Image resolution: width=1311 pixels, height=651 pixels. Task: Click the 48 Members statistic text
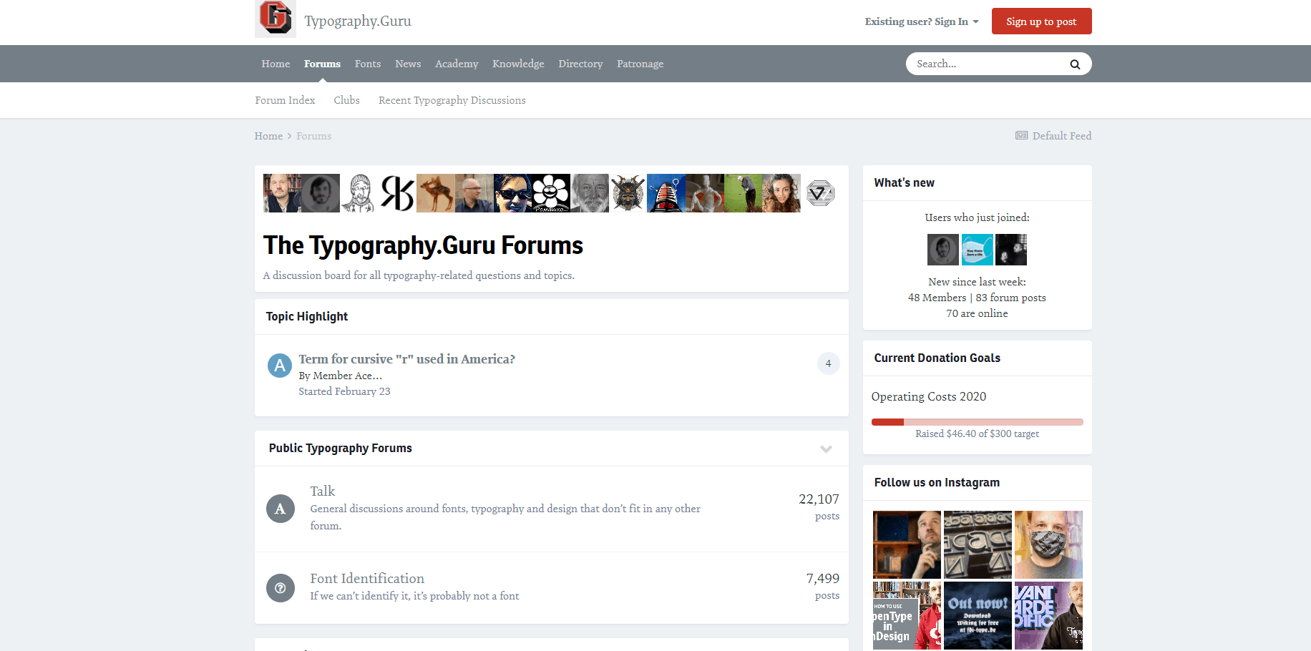(937, 298)
